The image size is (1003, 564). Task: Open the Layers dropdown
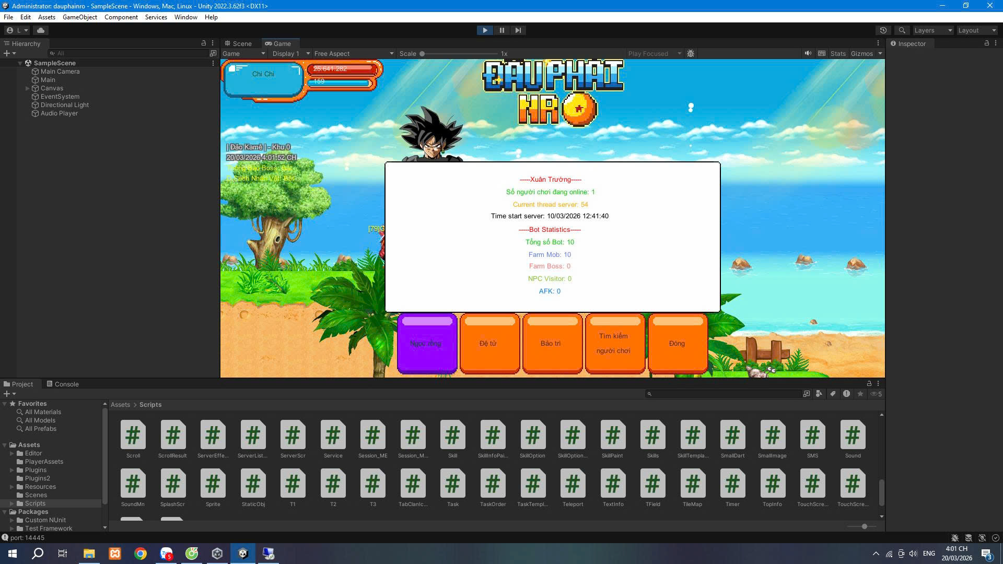click(x=933, y=30)
